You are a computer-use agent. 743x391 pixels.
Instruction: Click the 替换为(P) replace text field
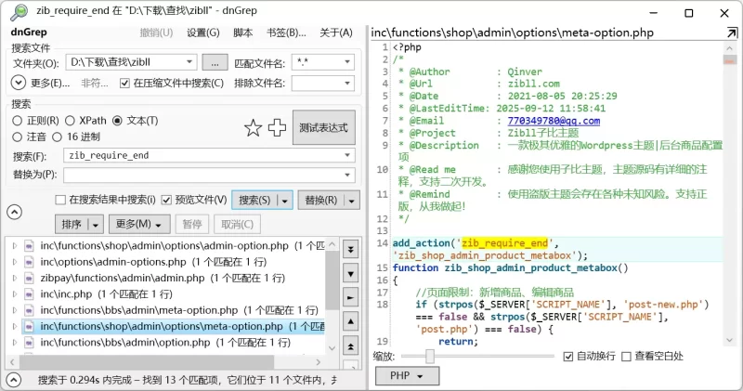coord(210,175)
